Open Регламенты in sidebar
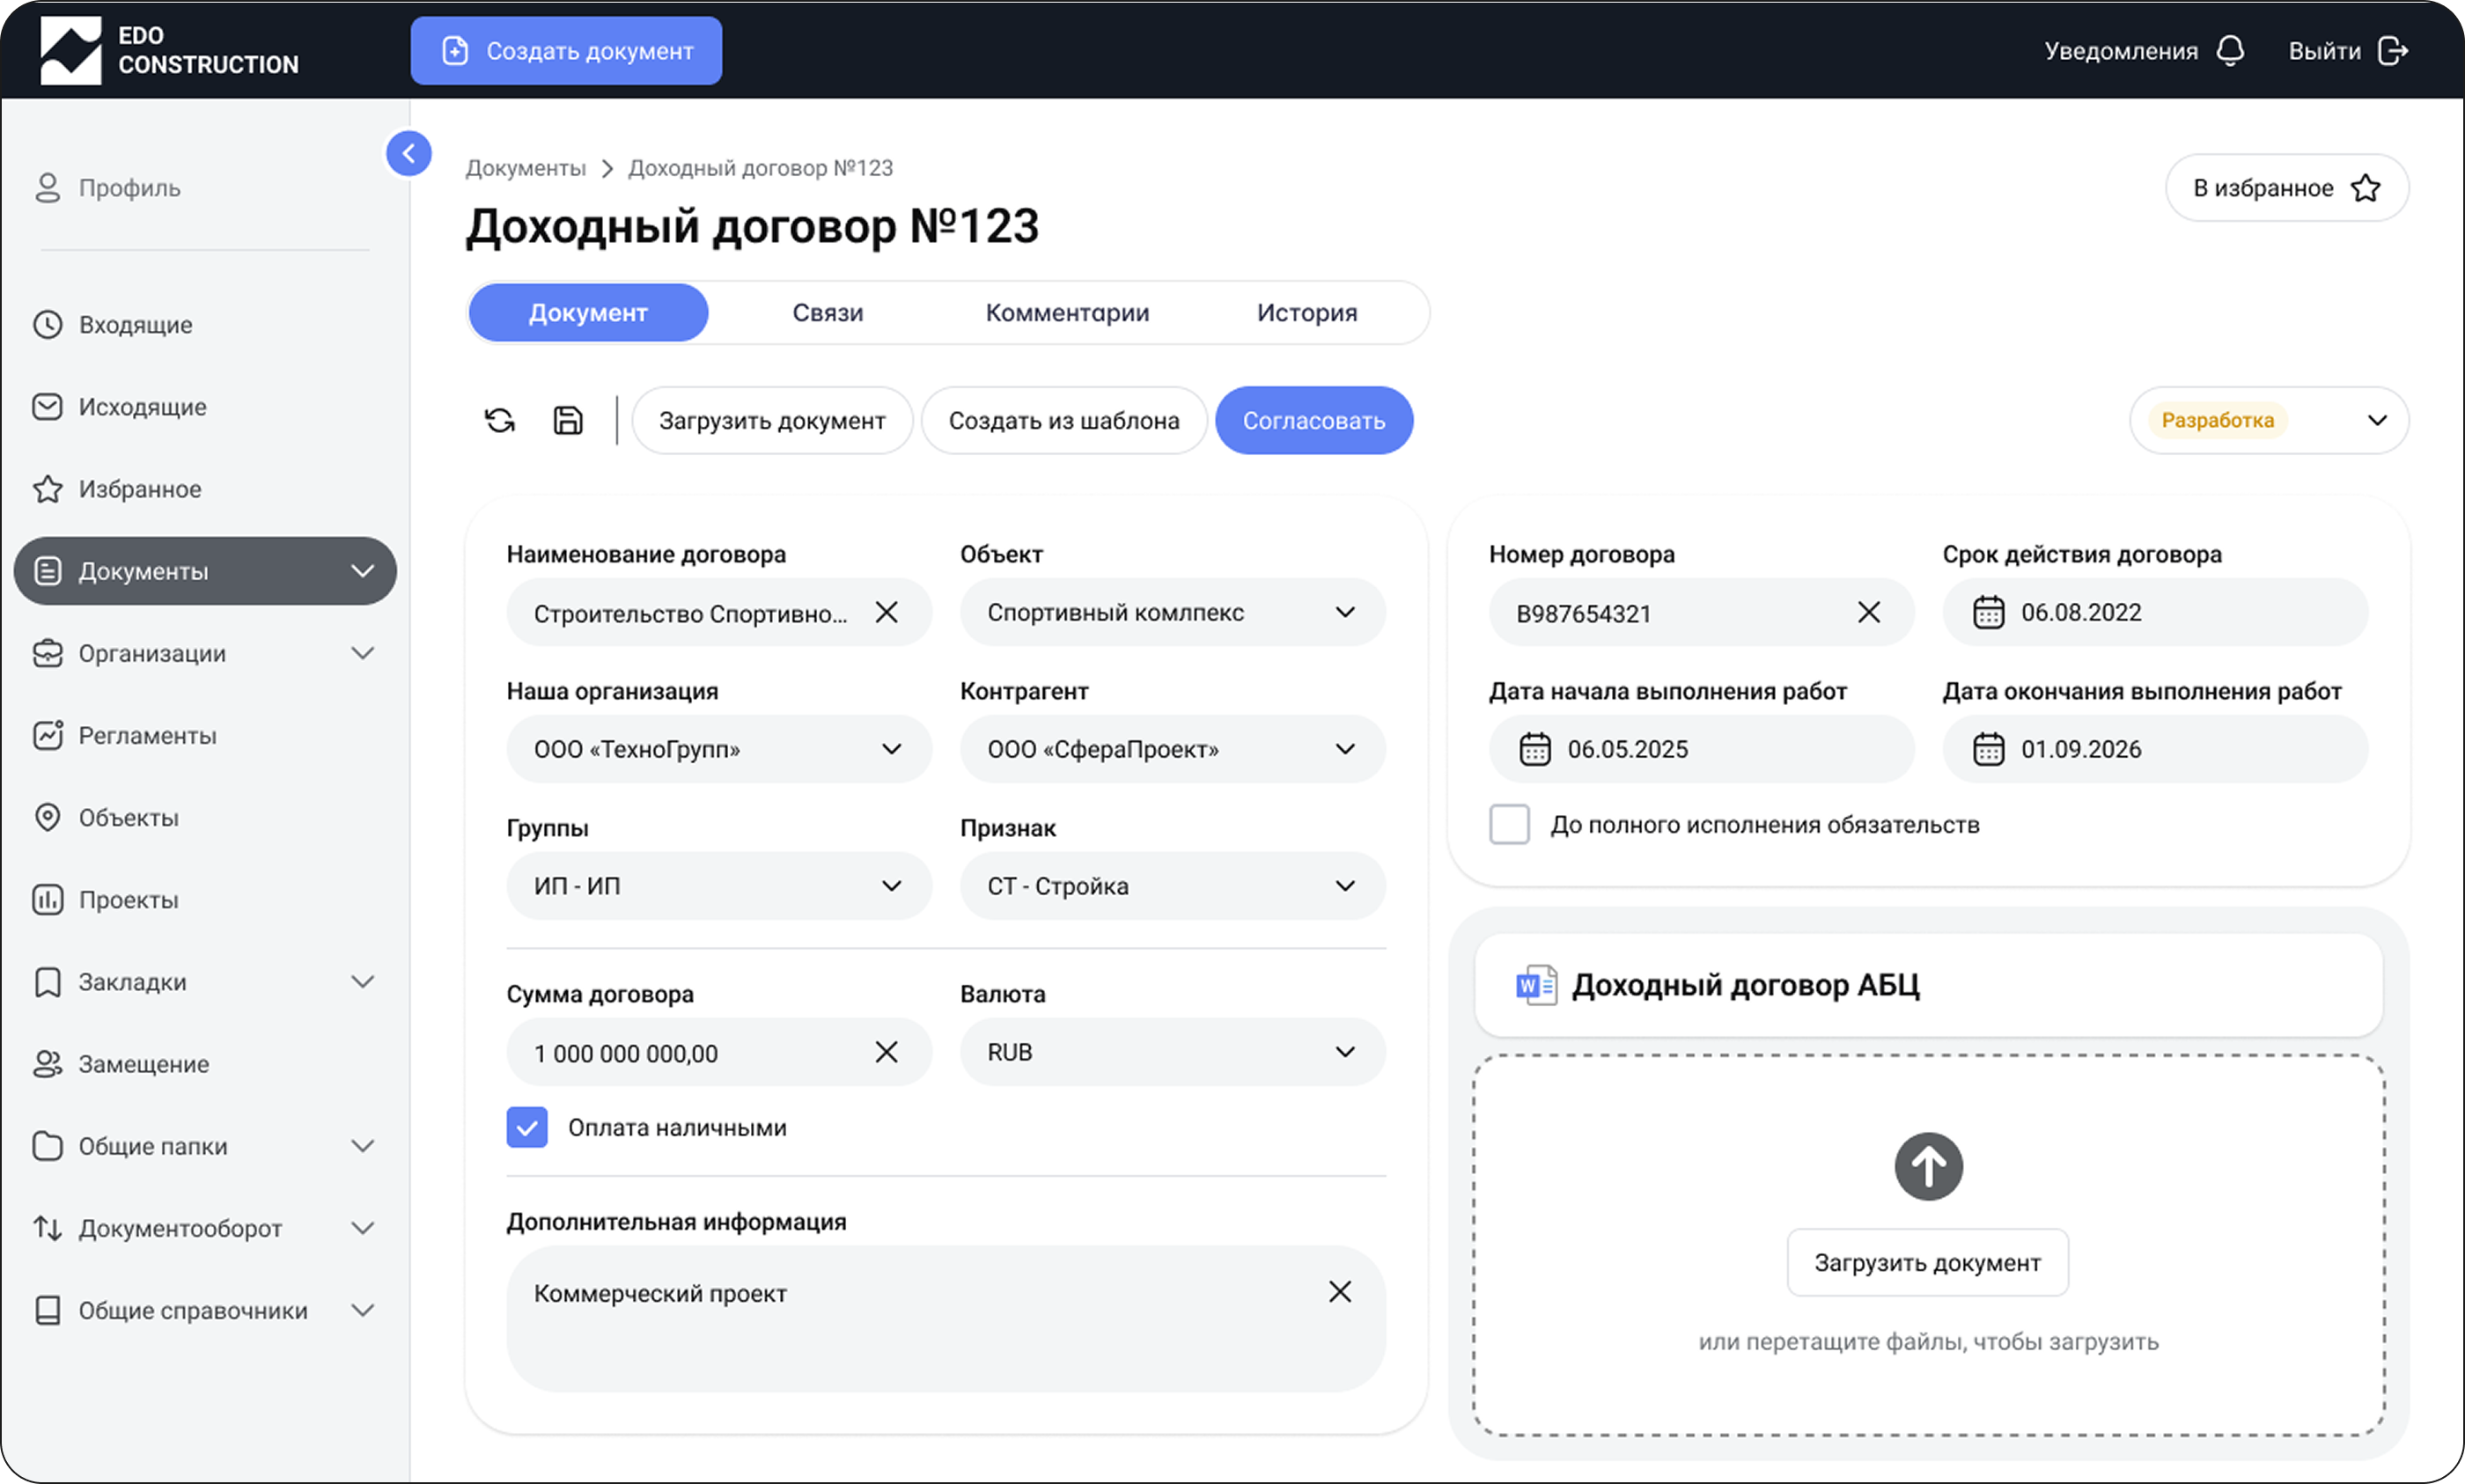2465x1484 pixels. (x=124, y=735)
